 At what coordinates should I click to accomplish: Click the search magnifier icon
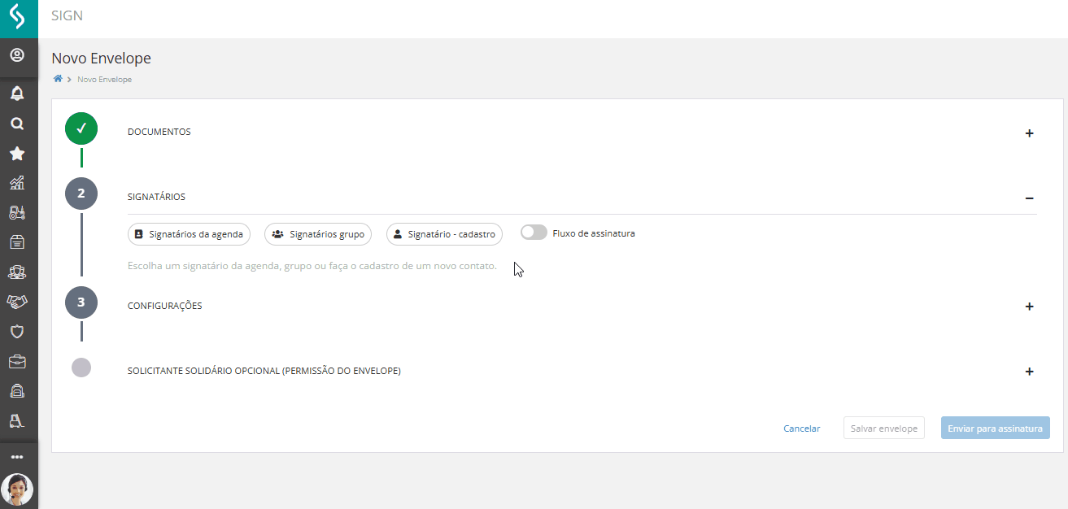(17, 124)
